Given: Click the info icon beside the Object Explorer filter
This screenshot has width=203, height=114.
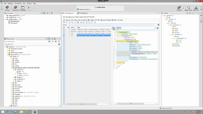Looking at the screenshot, I should pos(59,44).
